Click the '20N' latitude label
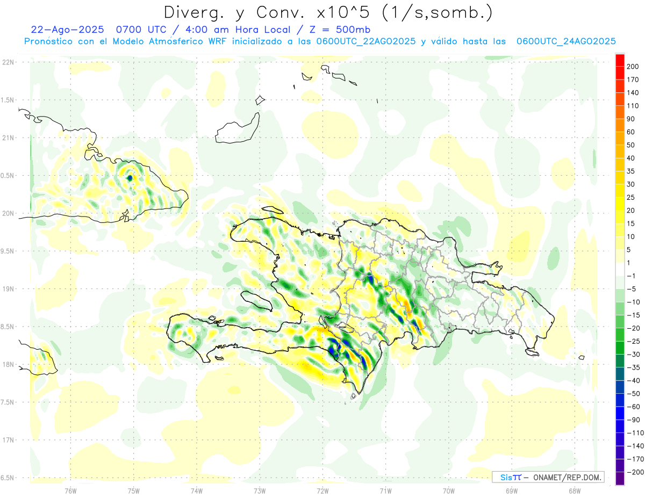645x498 pixels. (8, 213)
